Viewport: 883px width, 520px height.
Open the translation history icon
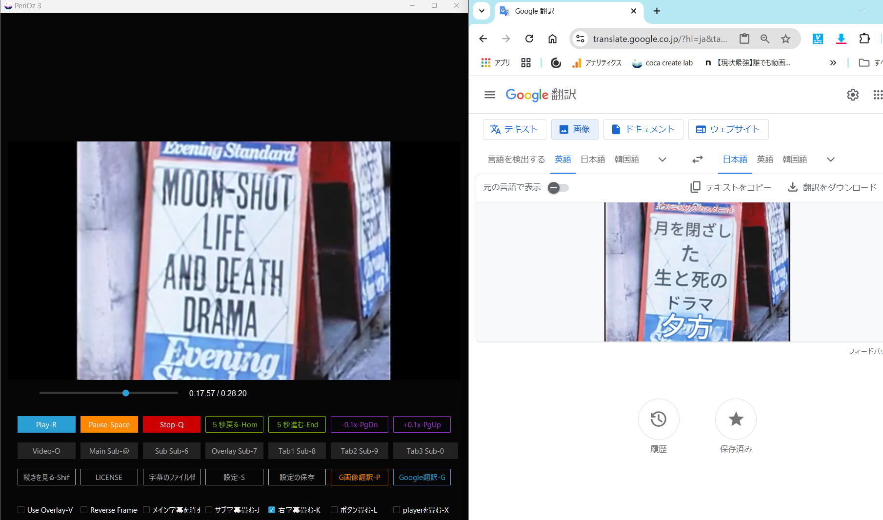658,419
